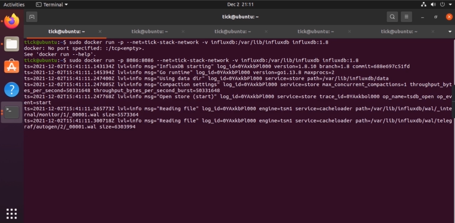Open the Terminal app menu dropdown
The image size is (455, 223).
[52, 4]
